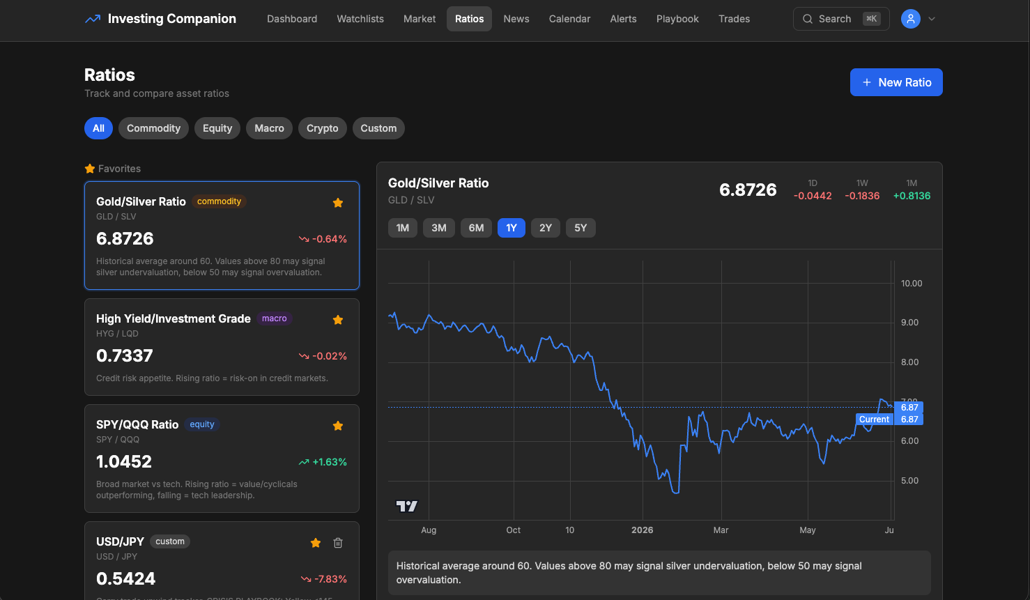Set chart range to 6M

click(476, 228)
